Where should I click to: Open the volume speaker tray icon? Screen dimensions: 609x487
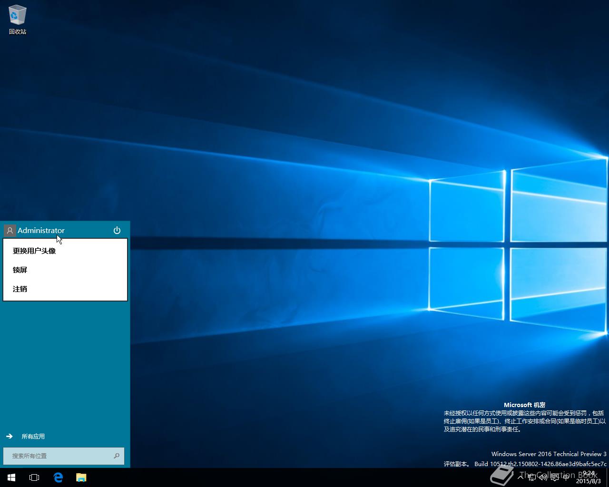point(543,477)
